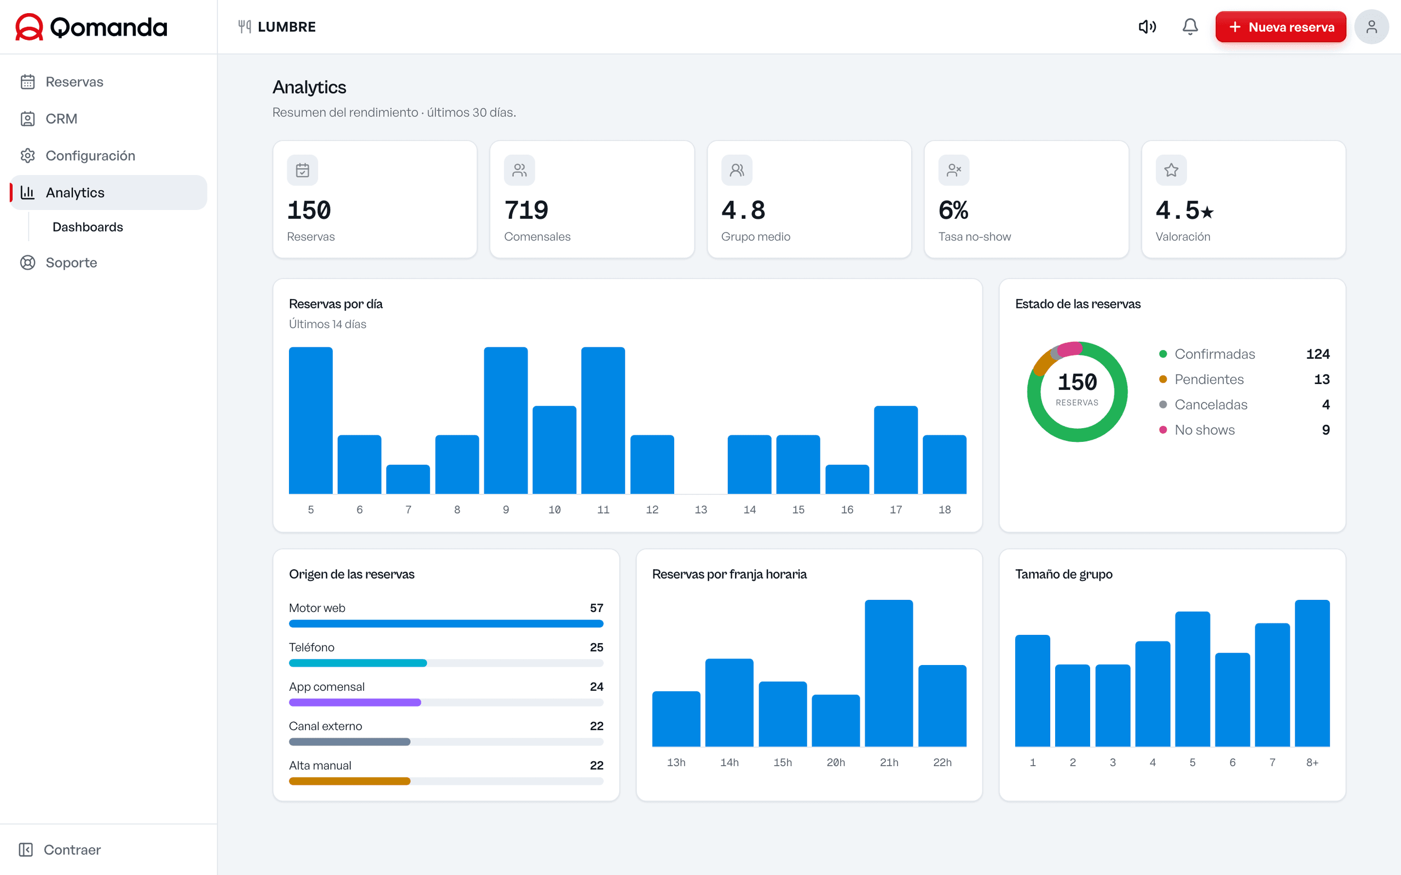Click the Qomanda brand name

(x=109, y=27)
